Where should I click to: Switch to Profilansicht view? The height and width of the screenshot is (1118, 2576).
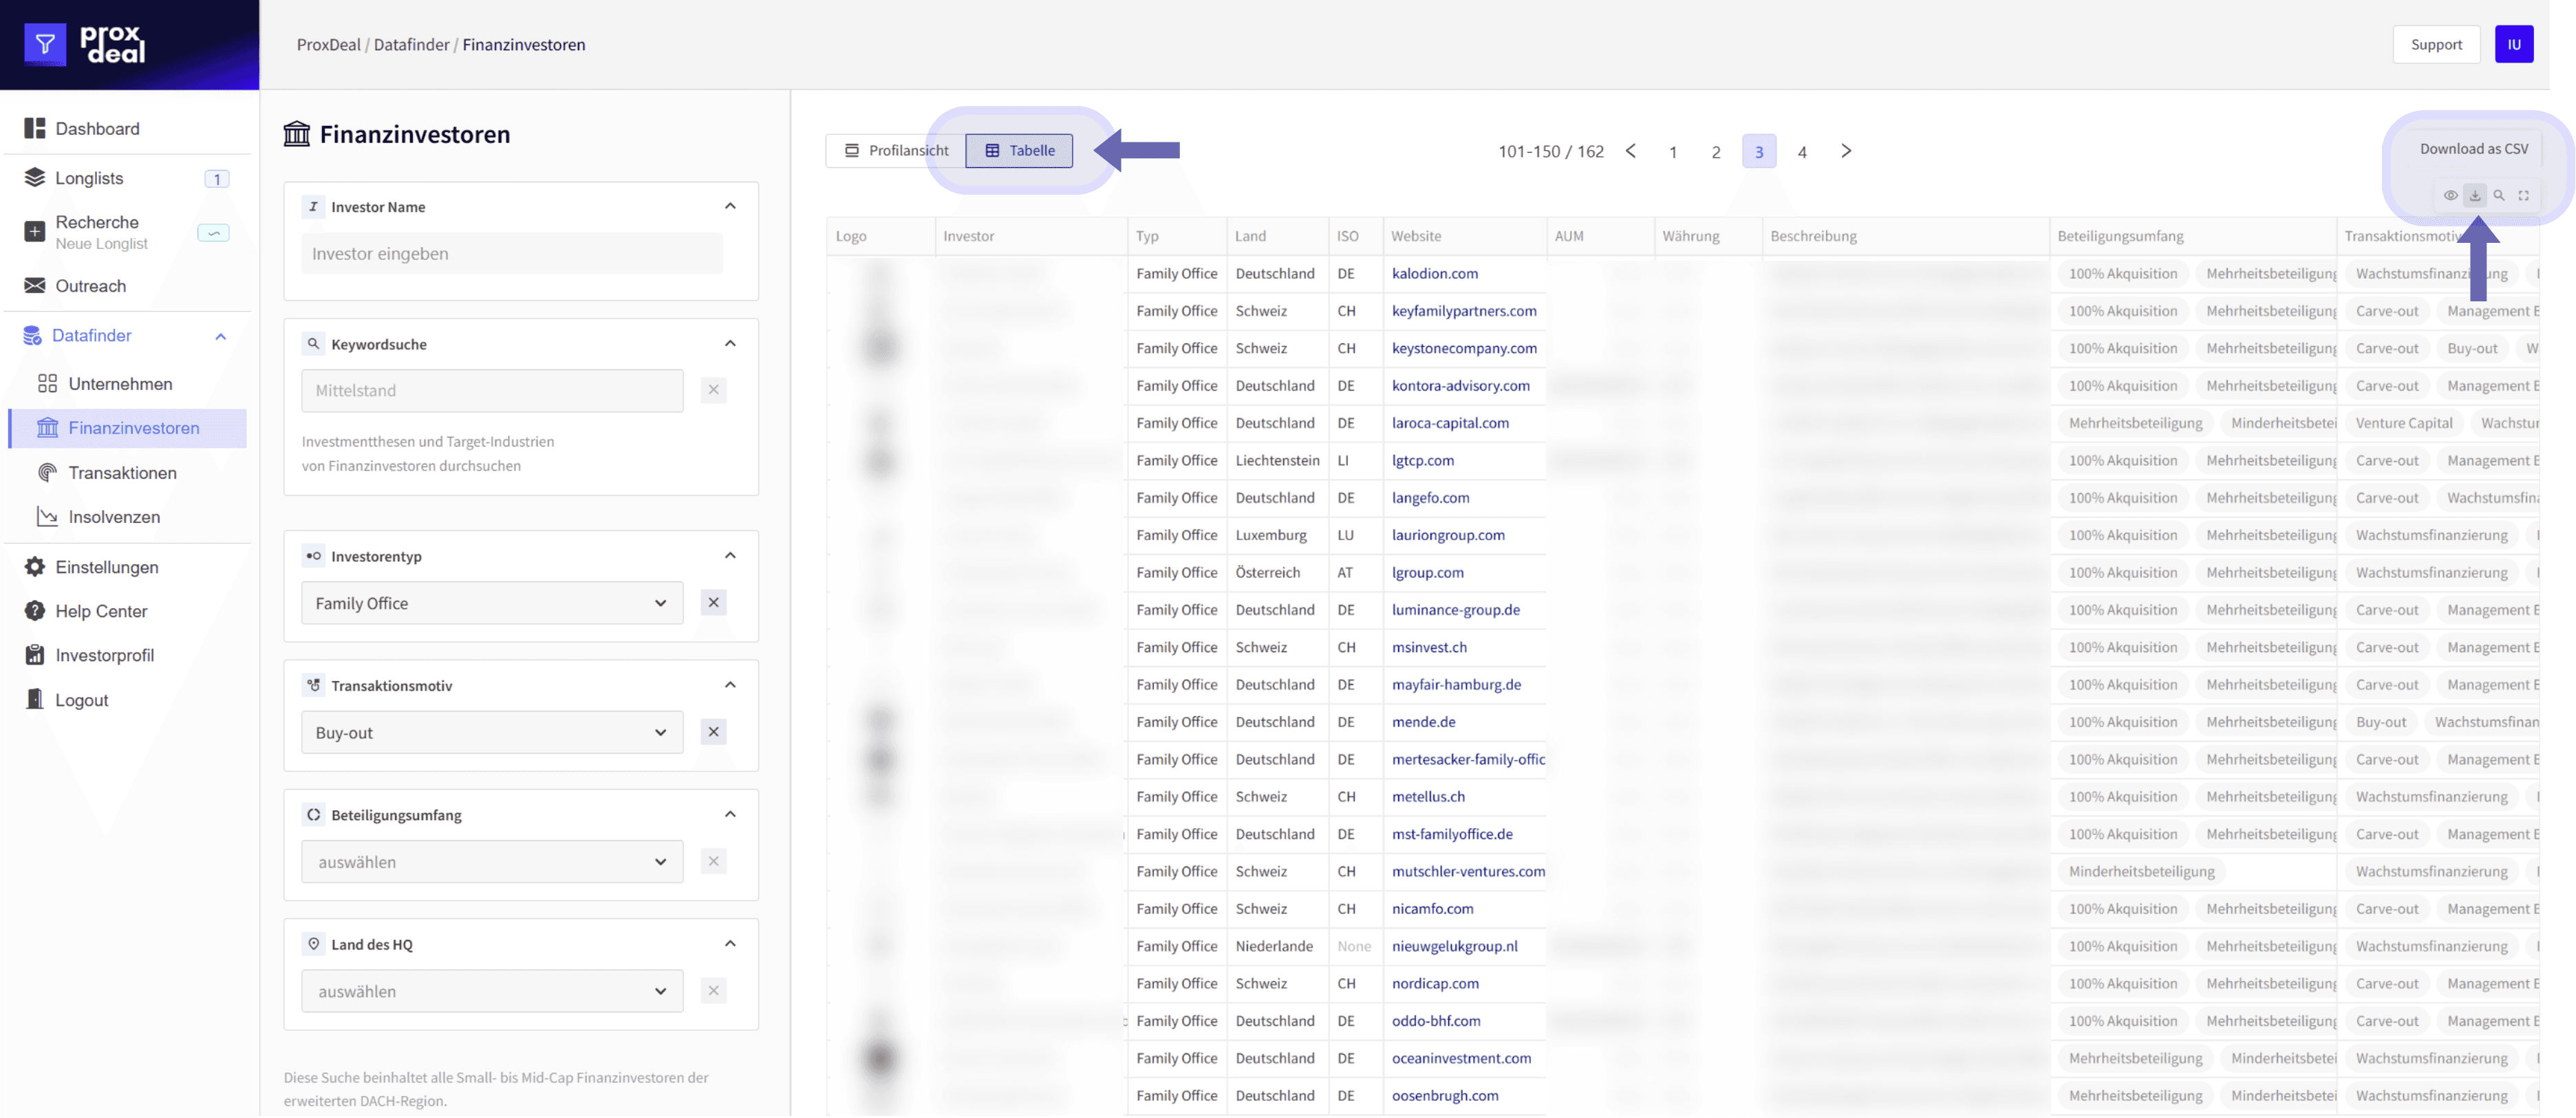(896, 150)
